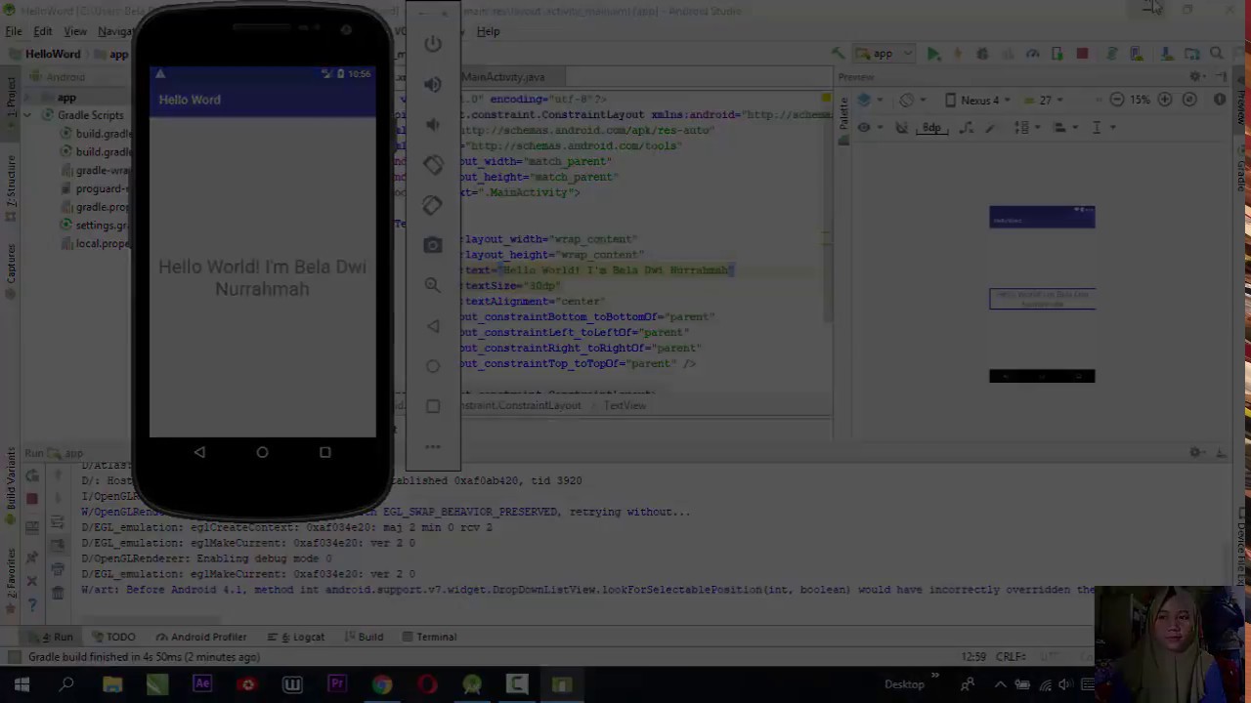The image size is (1251, 703).
Task: Raise the emulator volume with volume up
Action: coord(433,85)
